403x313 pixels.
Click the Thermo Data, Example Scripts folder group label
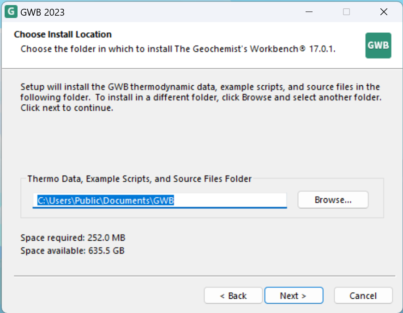tap(139, 179)
